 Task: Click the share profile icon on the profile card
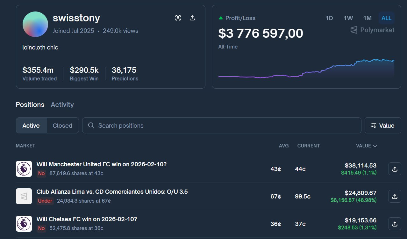coord(192,18)
